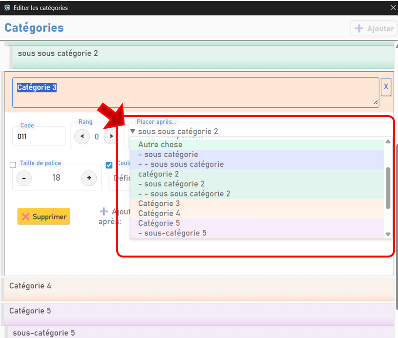The width and height of the screenshot is (398, 338).
Task: Click the dropdown list scrollbar thumb
Action: click(388, 188)
